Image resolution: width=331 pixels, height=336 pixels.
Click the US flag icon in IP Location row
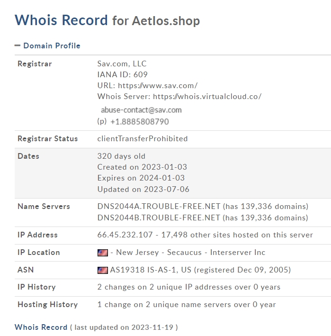[103, 253]
